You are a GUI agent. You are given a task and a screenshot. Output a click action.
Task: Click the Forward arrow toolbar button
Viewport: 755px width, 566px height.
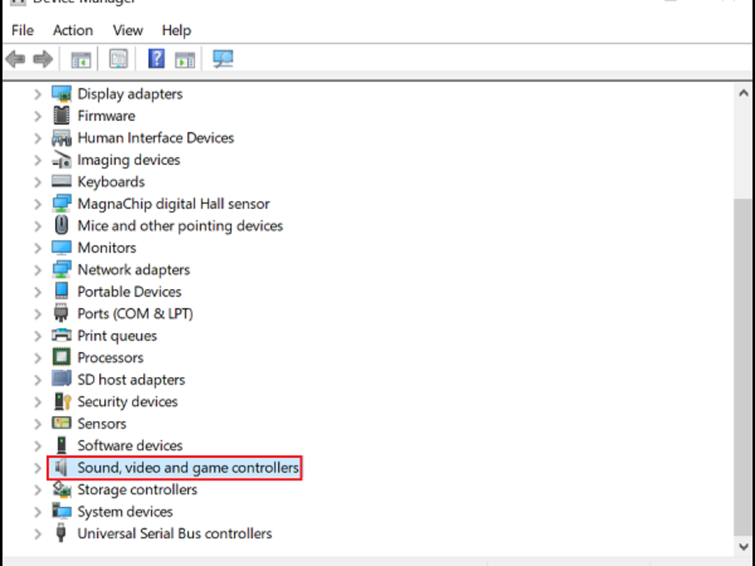43,60
